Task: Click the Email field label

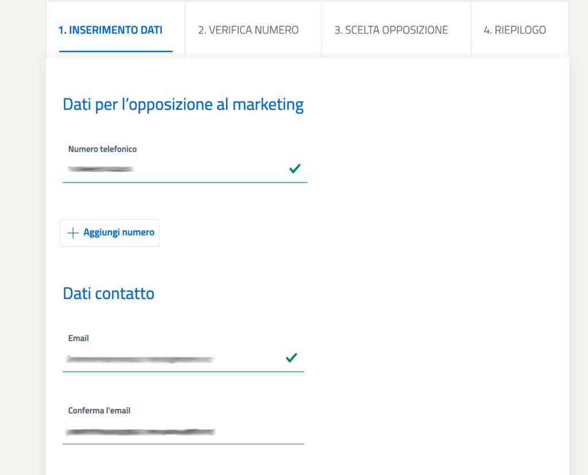Action: coord(78,338)
